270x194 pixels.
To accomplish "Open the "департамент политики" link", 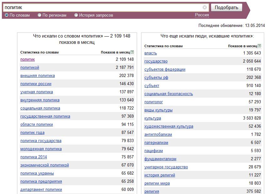I will pyautogui.click(x=41, y=190).
